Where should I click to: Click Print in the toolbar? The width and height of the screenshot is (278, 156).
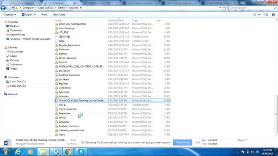[x=44, y=15]
